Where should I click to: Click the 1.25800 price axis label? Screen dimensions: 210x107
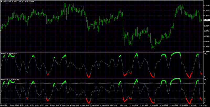click(x=207, y=51)
